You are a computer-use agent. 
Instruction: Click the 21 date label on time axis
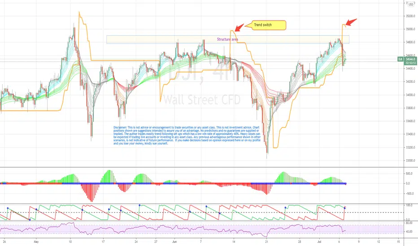point(266,242)
